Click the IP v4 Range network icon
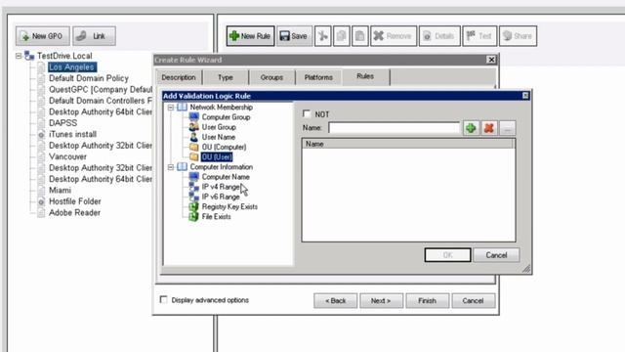Image resolution: width=625 pixels, height=352 pixels. tap(193, 187)
